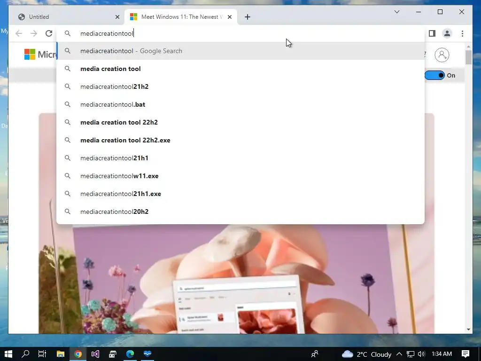Click the address bar with mediacreationtool
This screenshot has width=481, height=361.
240,33
